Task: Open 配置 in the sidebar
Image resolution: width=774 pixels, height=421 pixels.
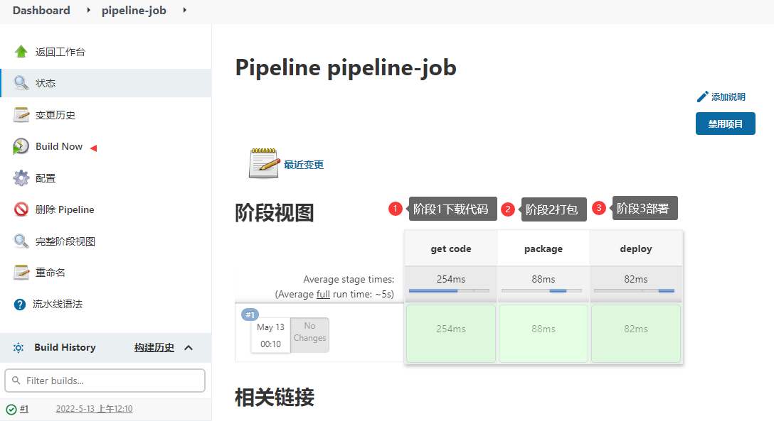Action: 46,177
